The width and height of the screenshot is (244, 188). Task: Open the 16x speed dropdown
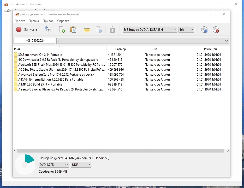click(192, 30)
